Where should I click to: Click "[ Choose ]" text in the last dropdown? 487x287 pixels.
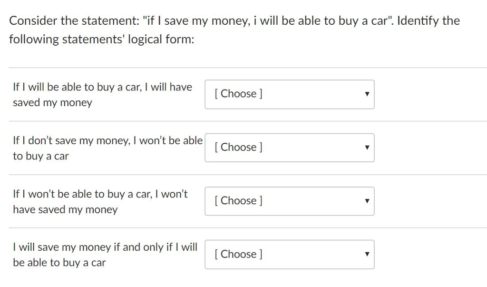[238, 254]
